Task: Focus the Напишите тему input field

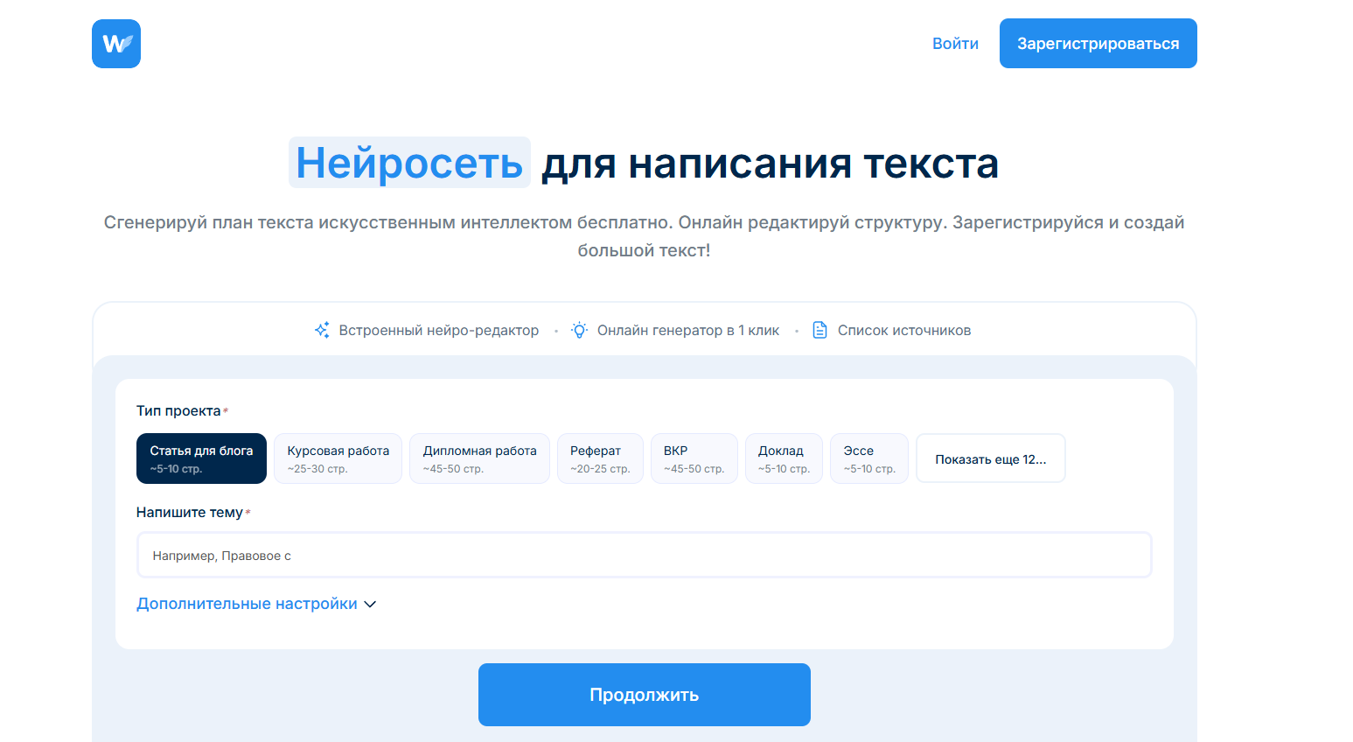Action: click(645, 556)
